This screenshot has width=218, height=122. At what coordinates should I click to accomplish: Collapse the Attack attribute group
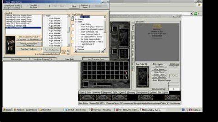(x=76, y=22)
